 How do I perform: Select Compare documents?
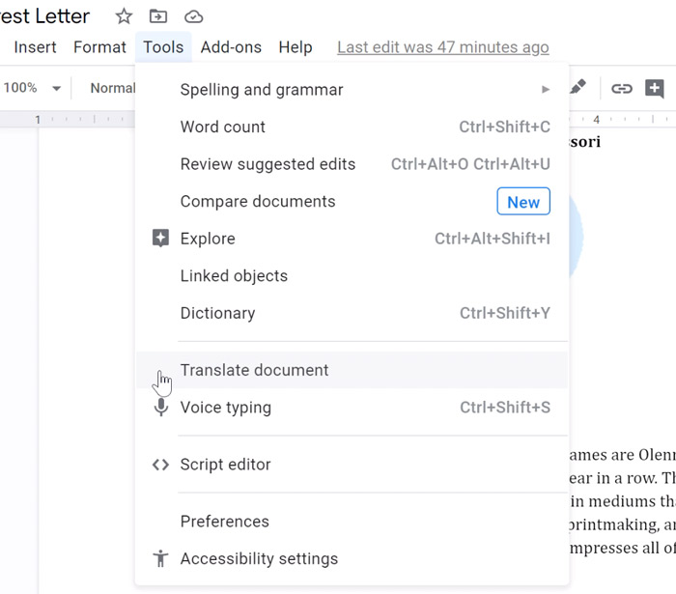point(352,201)
